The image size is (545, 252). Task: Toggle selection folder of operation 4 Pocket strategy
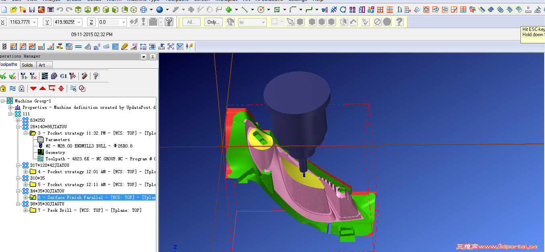point(33,172)
